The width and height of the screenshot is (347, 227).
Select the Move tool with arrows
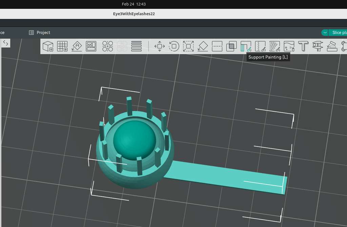[160, 46]
